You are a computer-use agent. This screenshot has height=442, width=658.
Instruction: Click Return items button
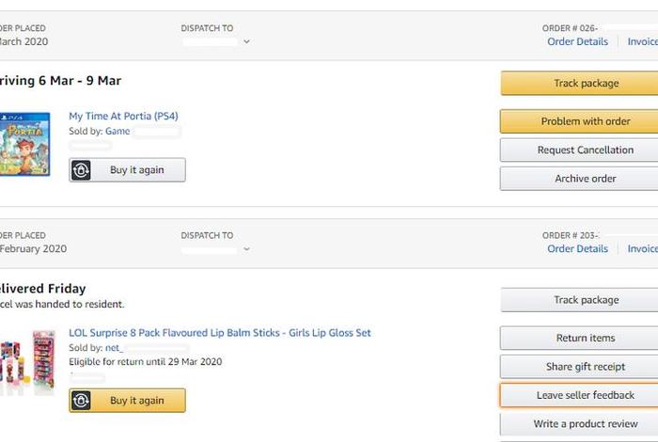pyautogui.click(x=586, y=339)
